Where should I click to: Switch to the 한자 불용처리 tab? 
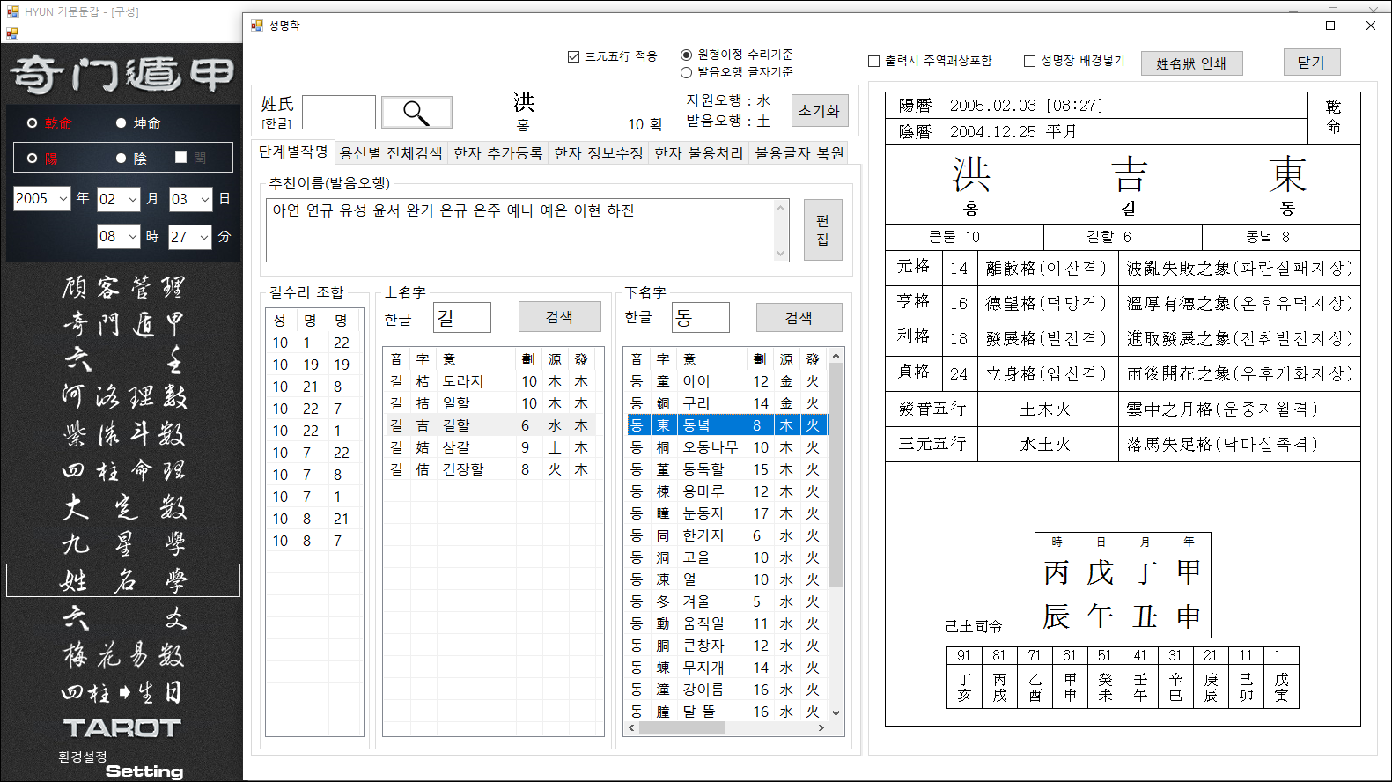[699, 153]
